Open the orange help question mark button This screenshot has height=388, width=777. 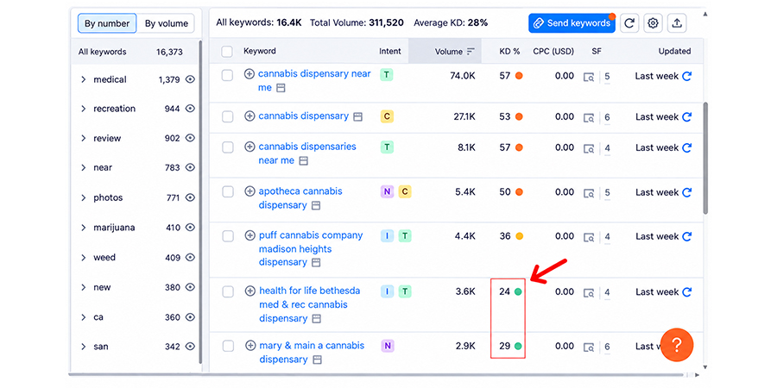676,345
